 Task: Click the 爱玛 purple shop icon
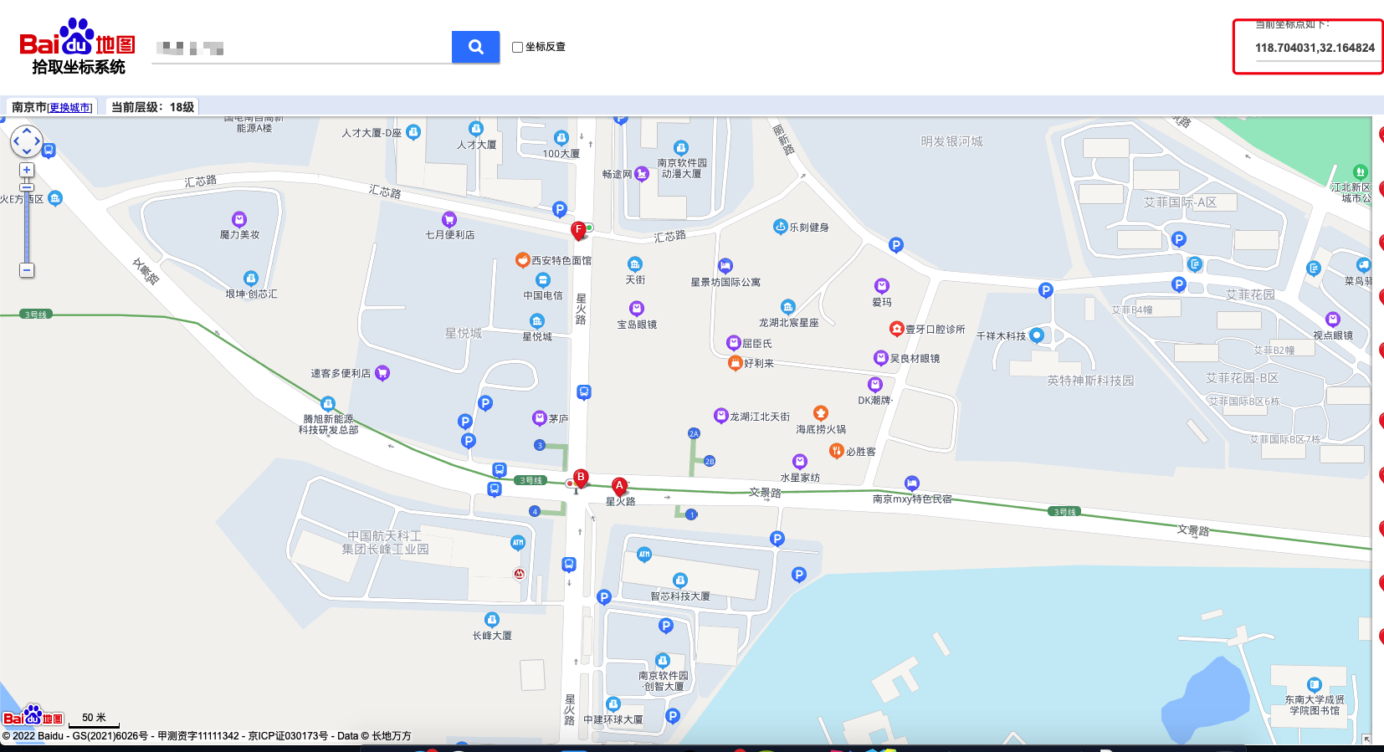[x=882, y=286]
